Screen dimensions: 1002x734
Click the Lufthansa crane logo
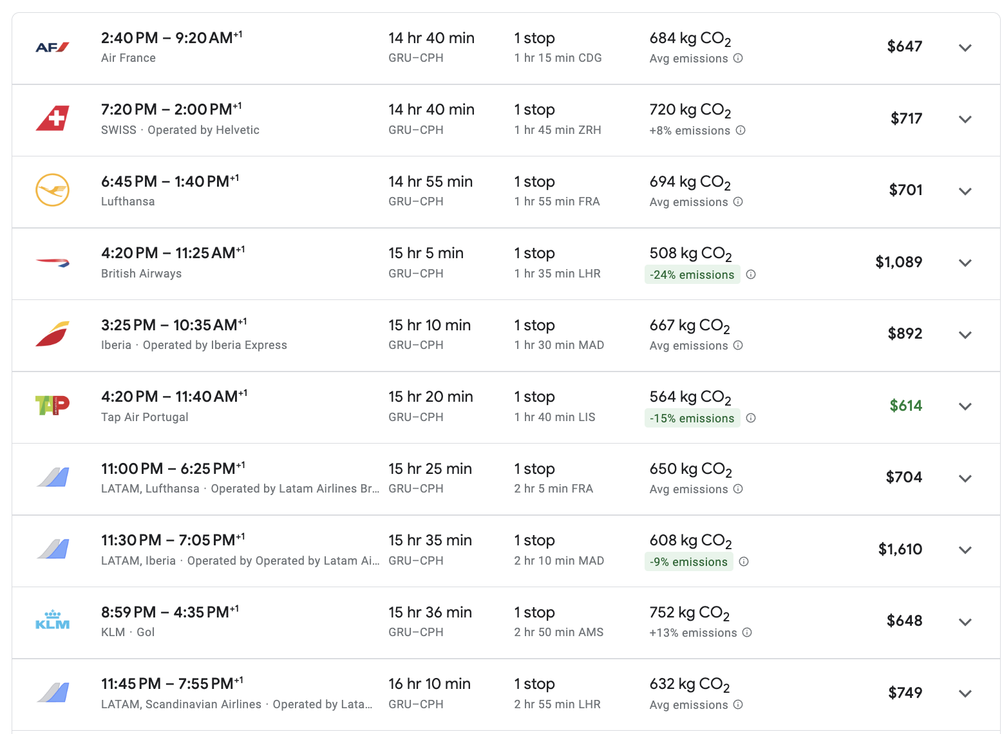[52, 191]
